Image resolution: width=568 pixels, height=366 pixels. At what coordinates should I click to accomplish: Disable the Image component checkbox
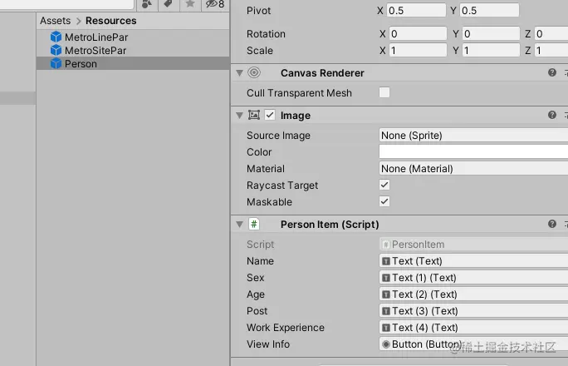[x=270, y=115]
